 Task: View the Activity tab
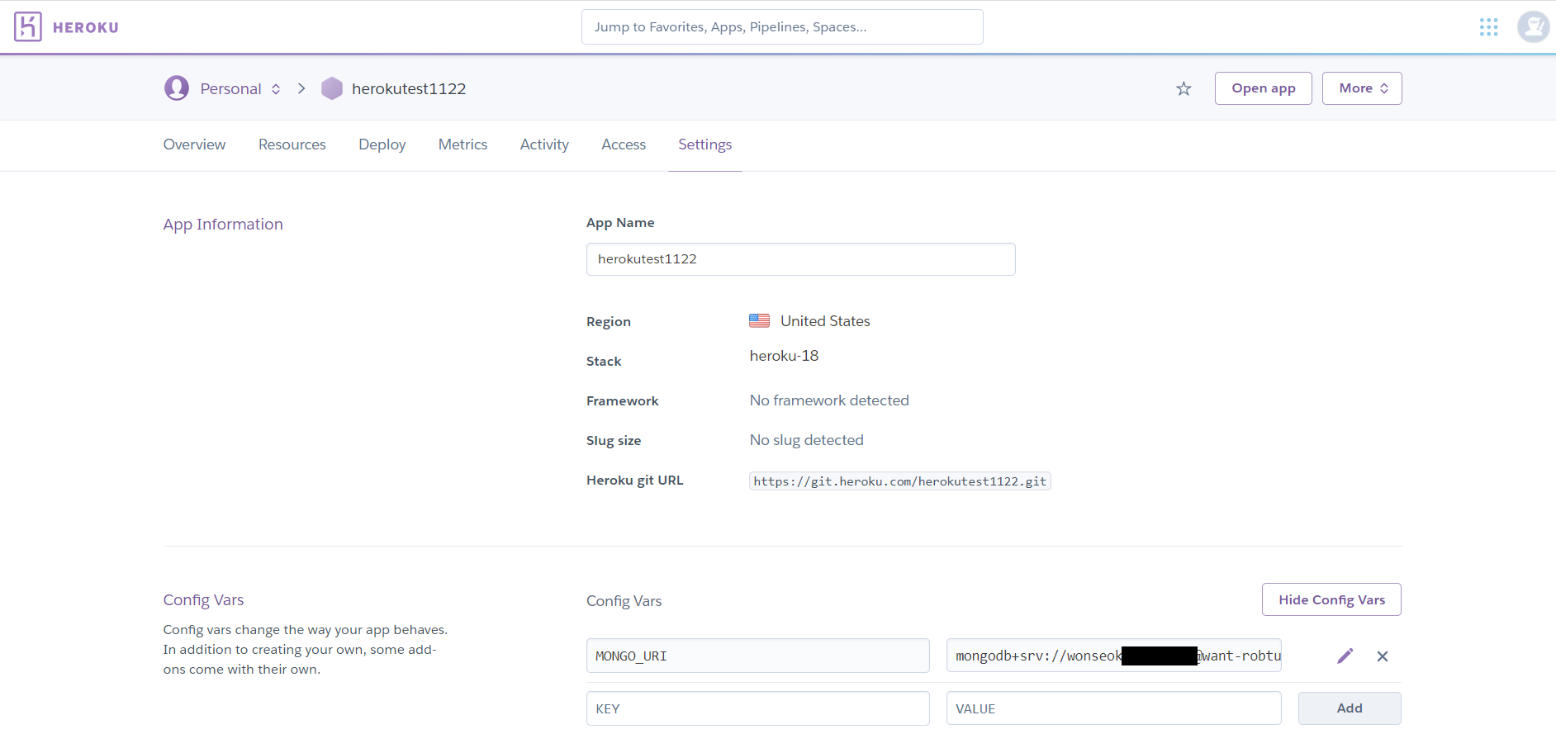[x=544, y=144]
